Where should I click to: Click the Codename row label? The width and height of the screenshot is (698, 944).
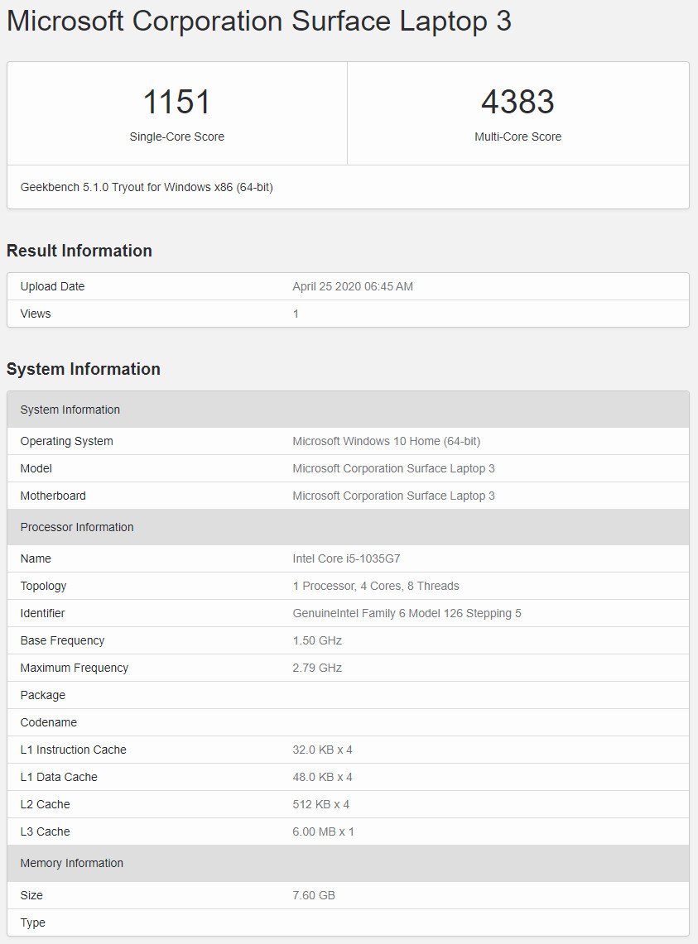point(49,721)
